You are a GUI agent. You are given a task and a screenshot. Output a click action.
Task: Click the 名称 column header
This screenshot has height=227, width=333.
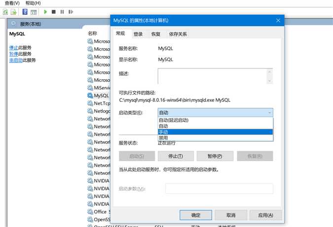[92, 33]
